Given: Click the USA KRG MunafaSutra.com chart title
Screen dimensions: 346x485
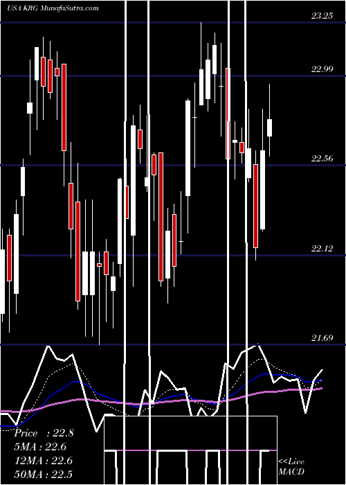Looking at the screenshot, I should click(x=53, y=8).
